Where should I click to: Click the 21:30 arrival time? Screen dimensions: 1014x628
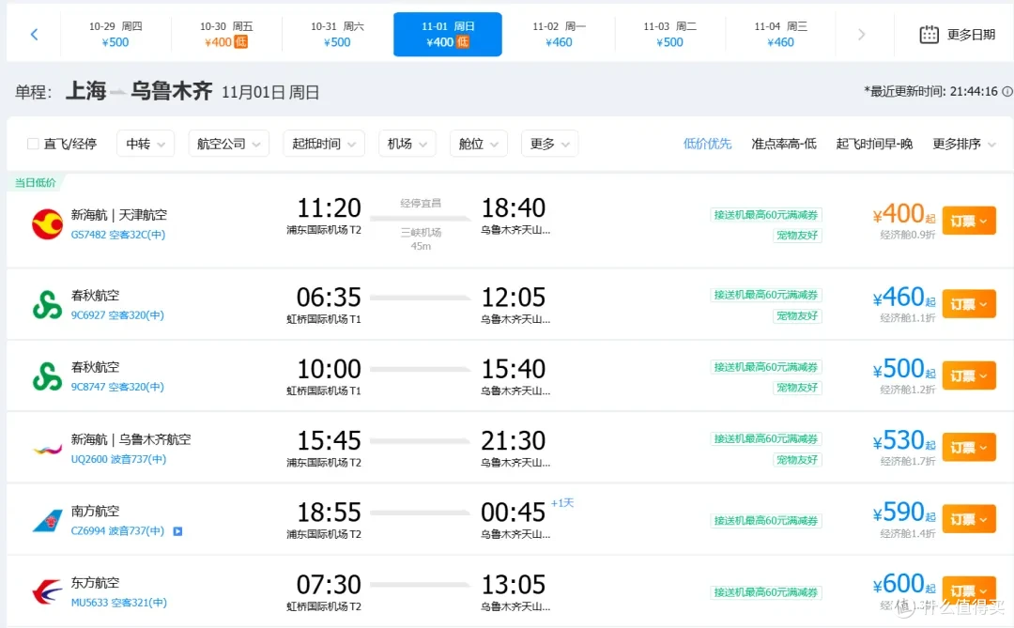click(x=513, y=440)
